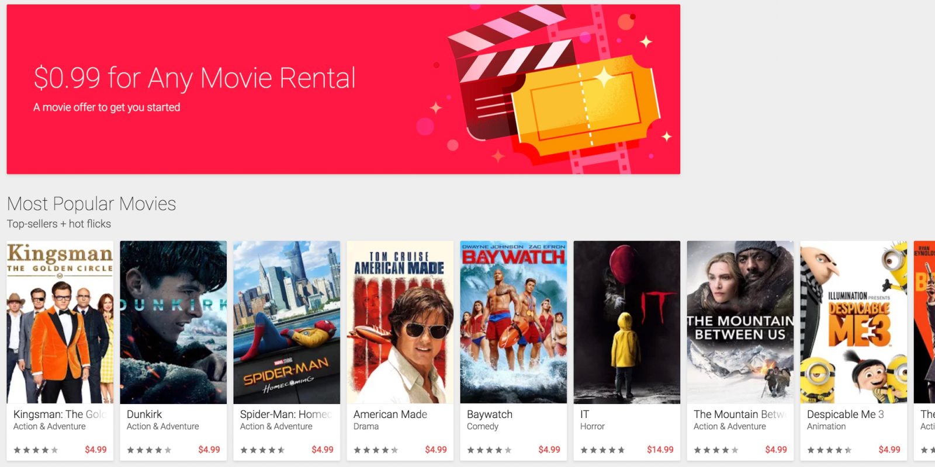This screenshot has height=467, width=935.
Task: Click the Dunkirk title link
Action: [x=144, y=414]
